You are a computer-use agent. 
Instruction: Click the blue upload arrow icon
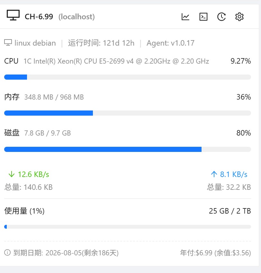click(214, 174)
